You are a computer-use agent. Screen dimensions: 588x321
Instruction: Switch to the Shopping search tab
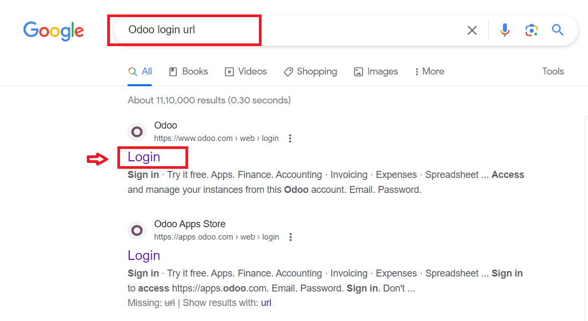coord(310,71)
